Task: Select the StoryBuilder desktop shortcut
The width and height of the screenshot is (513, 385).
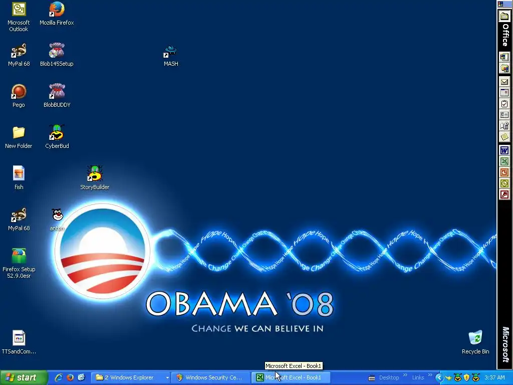Action: pos(95,178)
